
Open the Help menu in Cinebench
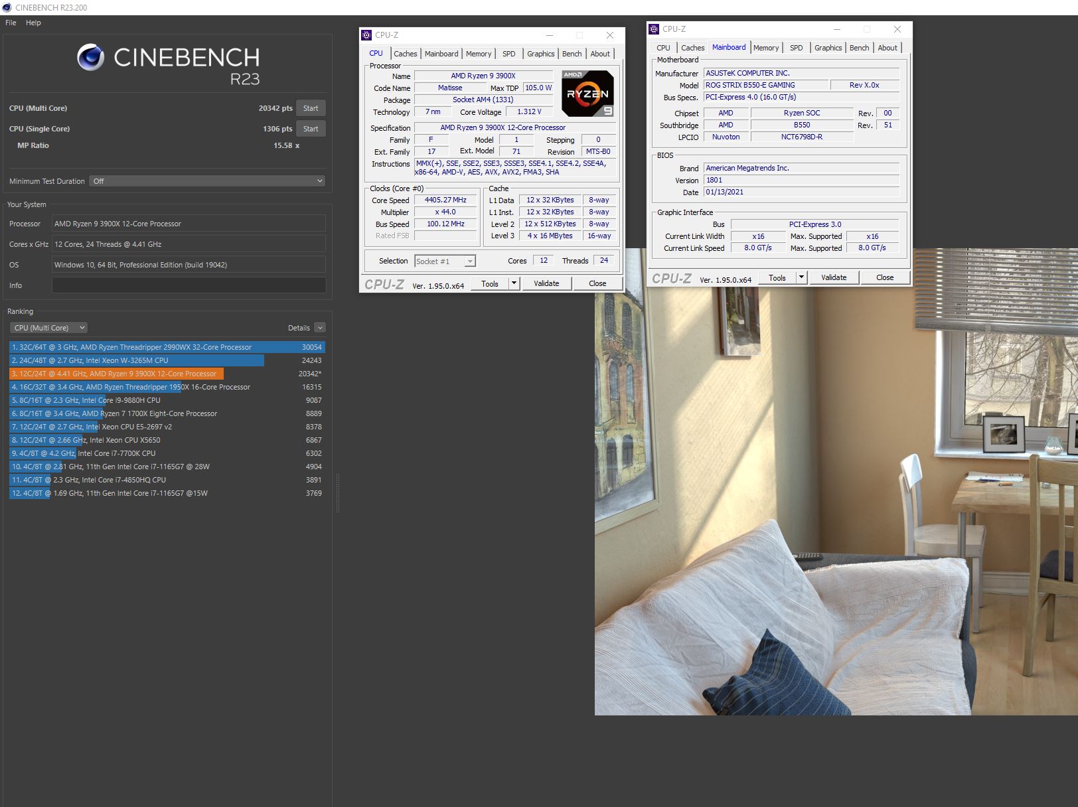pyautogui.click(x=33, y=23)
